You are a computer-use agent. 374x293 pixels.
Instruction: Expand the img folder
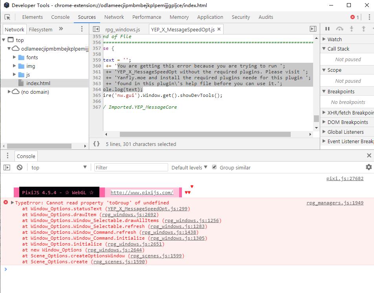coord(14,66)
